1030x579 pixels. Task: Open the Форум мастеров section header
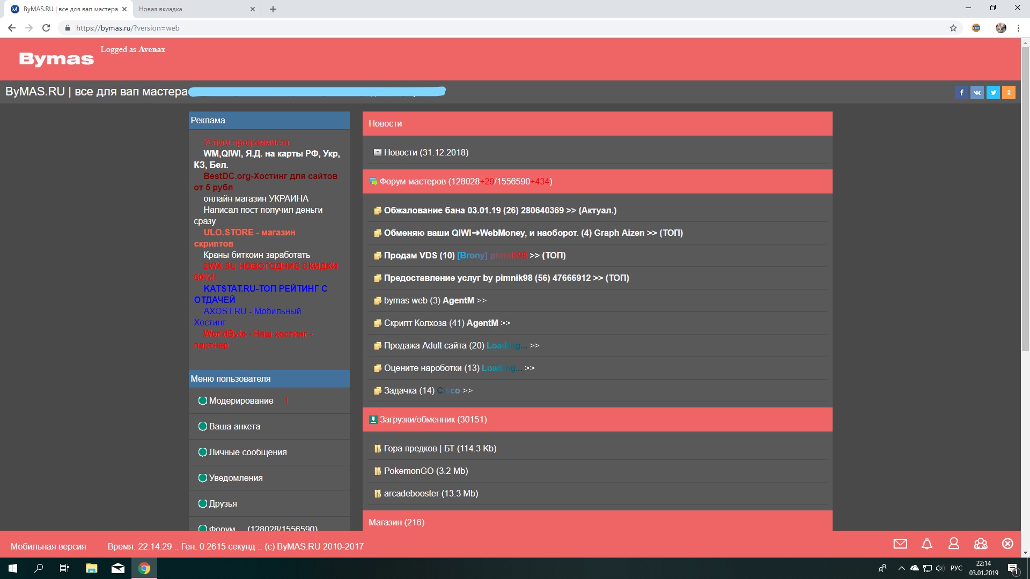click(413, 182)
